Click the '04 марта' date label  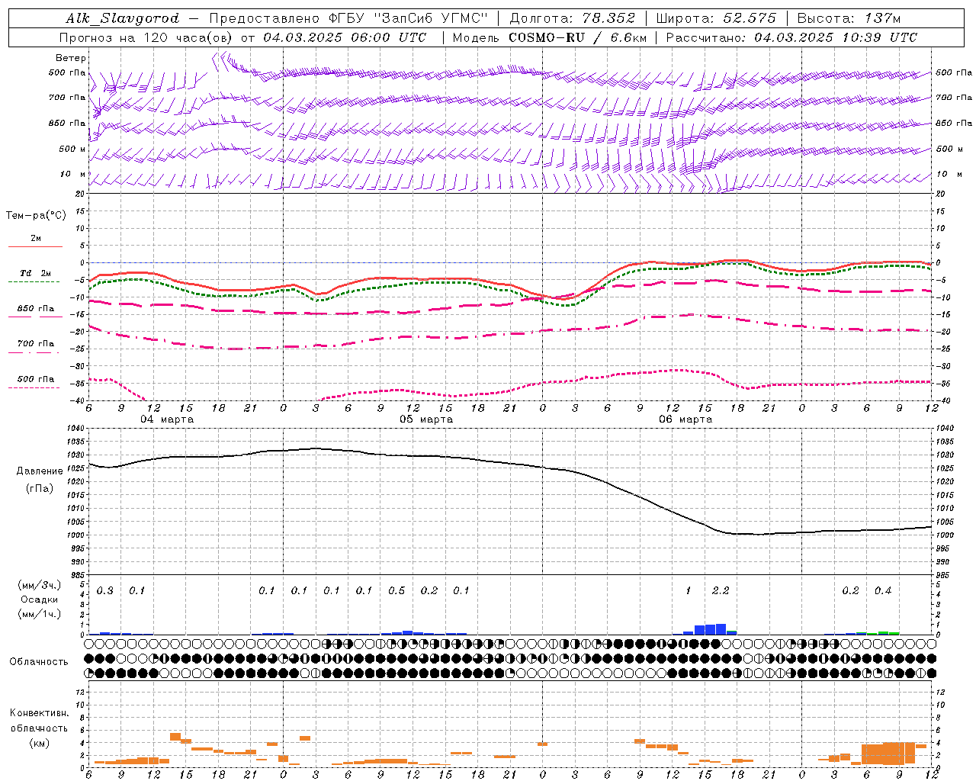(x=167, y=419)
